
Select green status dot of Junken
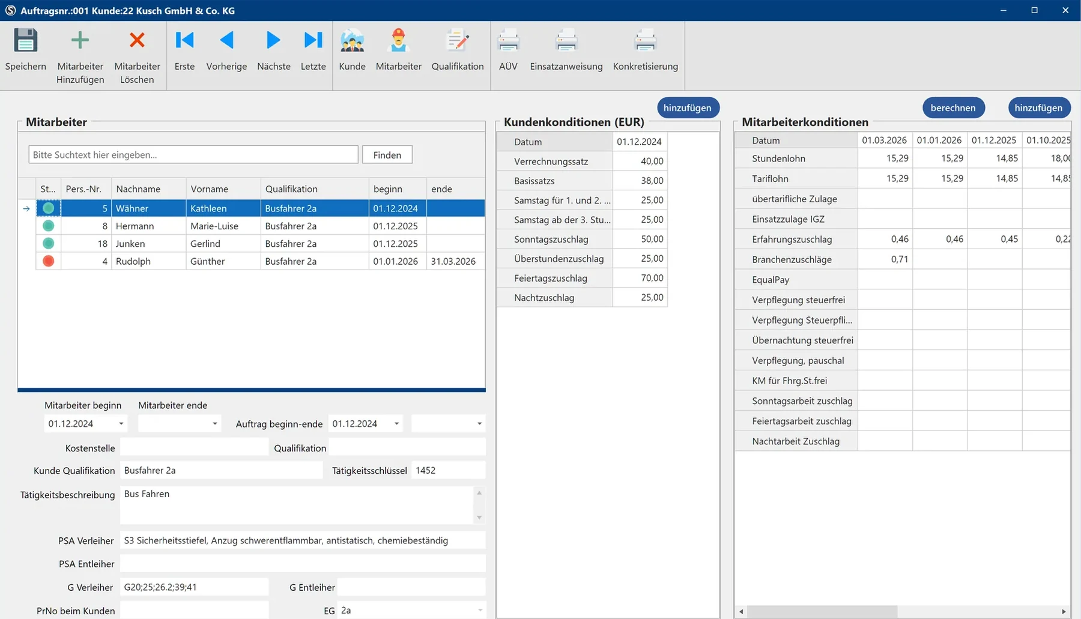49,243
